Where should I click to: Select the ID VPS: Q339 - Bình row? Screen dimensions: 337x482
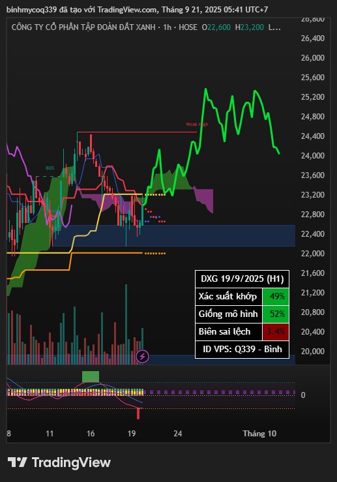pos(242,349)
